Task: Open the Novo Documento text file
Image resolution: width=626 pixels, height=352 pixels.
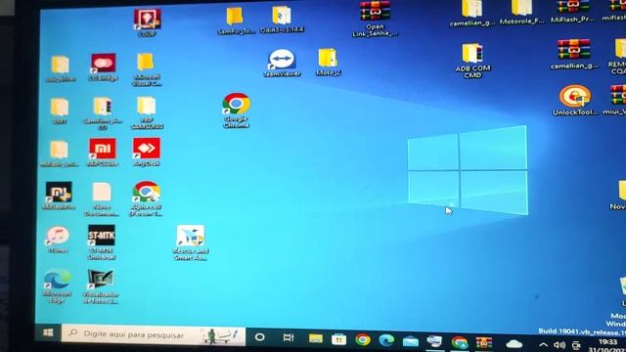Action: (102, 199)
